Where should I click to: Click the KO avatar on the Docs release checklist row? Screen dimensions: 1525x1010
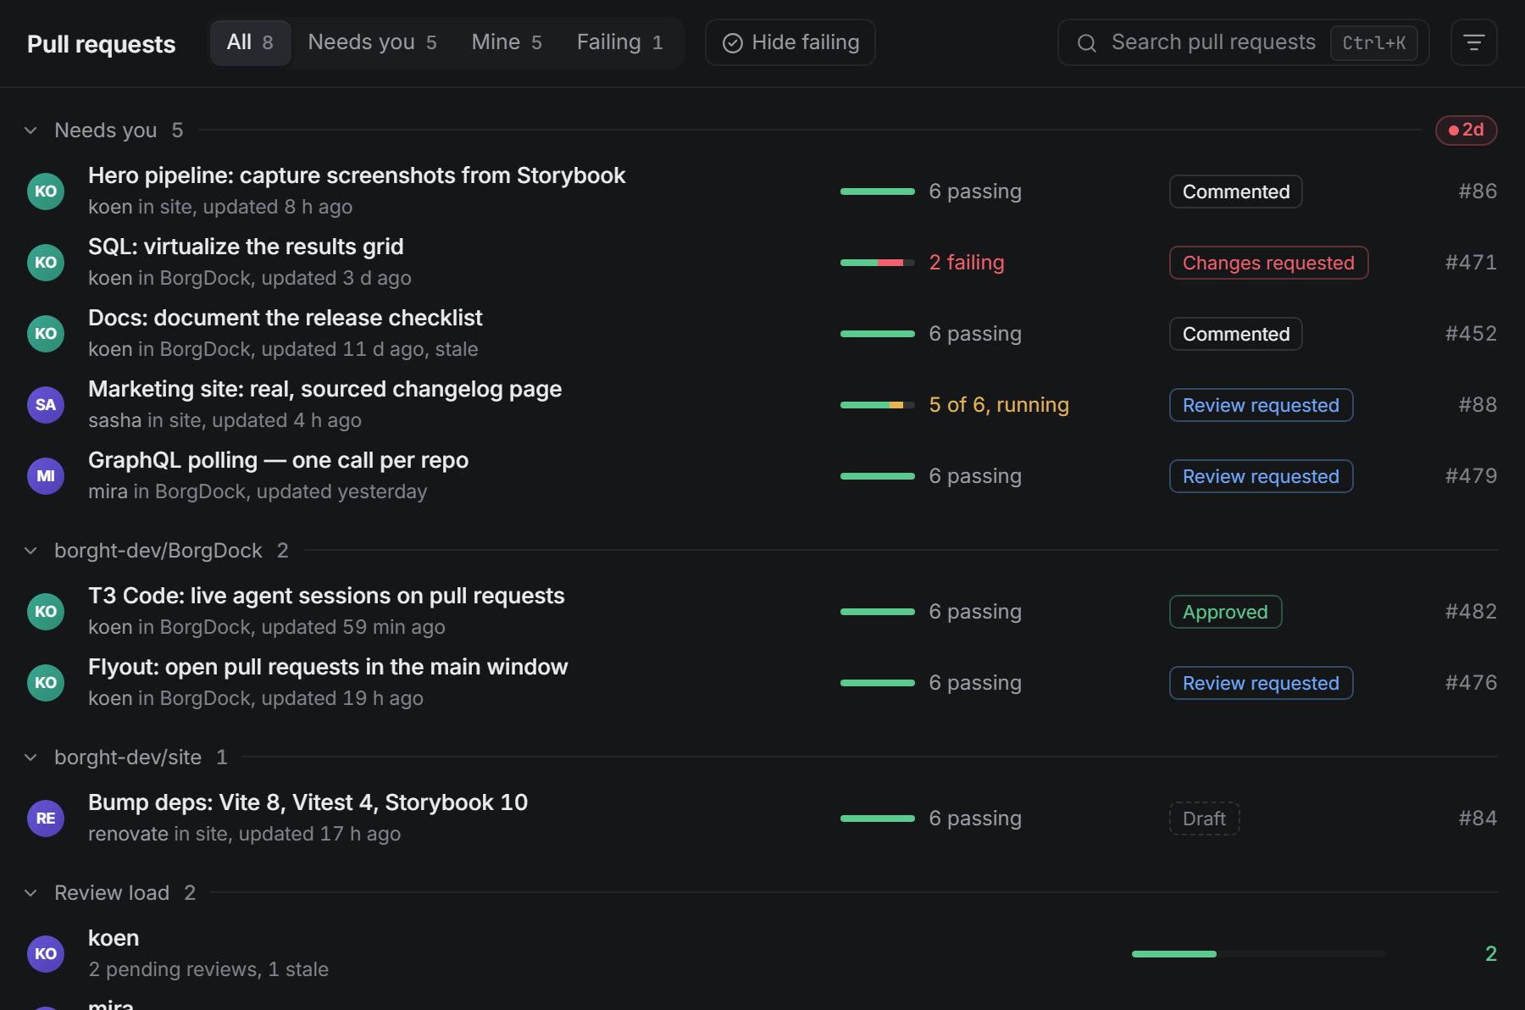click(46, 334)
